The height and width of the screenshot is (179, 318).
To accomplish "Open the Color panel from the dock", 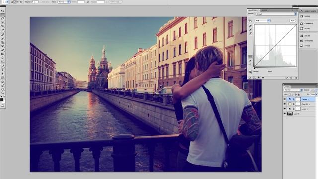I will tap(305, 36).
